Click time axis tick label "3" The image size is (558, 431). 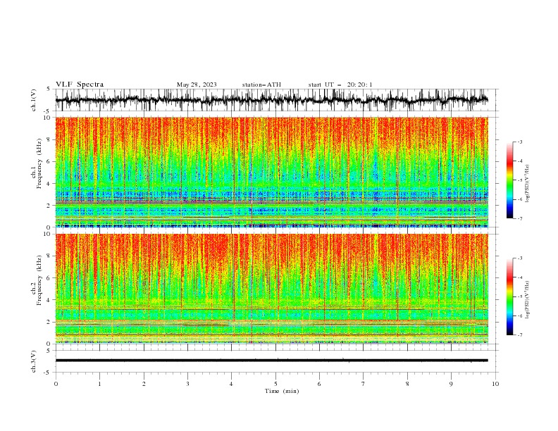(x=187, y=384)
